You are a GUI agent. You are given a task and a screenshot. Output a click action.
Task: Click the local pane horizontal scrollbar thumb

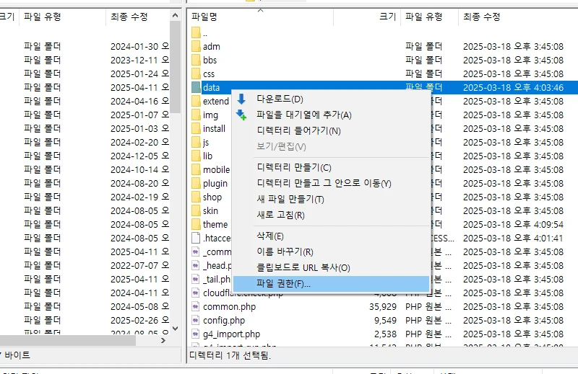(68, 341)
